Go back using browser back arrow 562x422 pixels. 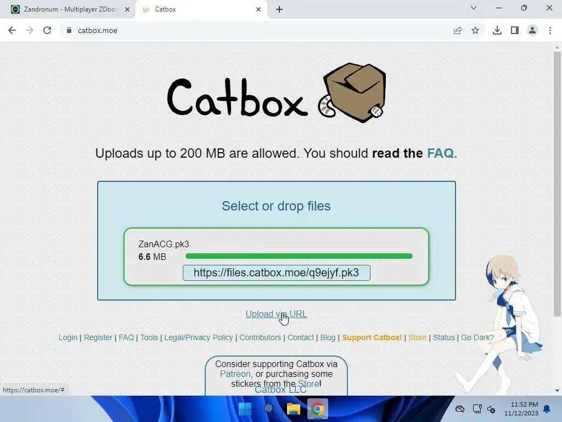[12, 31]
